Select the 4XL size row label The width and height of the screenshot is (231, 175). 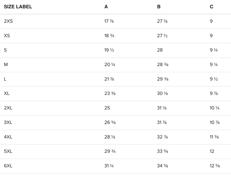coord(8,137)
